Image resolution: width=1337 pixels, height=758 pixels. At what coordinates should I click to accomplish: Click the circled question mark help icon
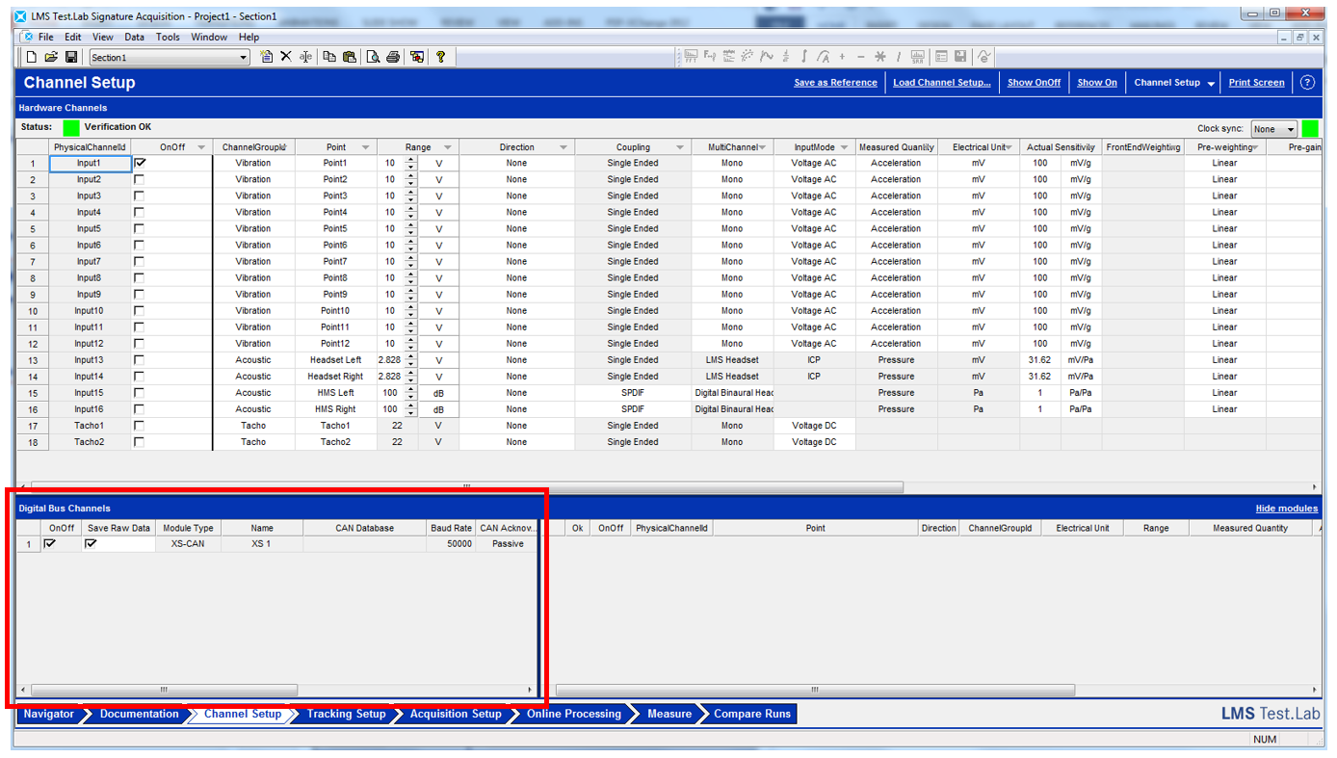1307,82
